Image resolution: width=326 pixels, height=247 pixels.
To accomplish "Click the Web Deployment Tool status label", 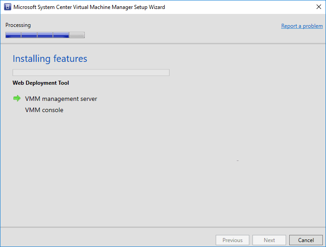I will (41, 83).
